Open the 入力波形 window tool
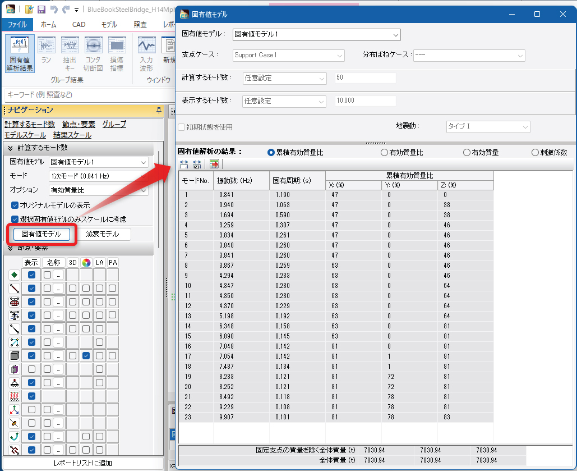Image resolution: width=577 pixels, height=471 pixels. click(146, 54)
